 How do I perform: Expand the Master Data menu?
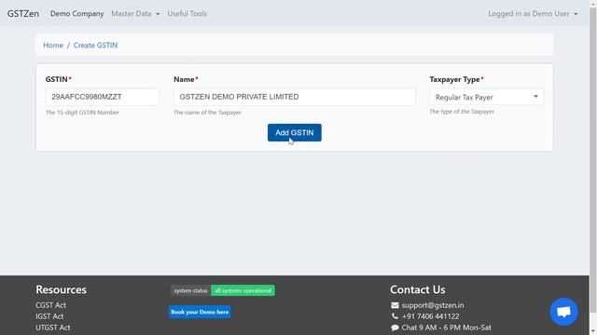point(135,14)
